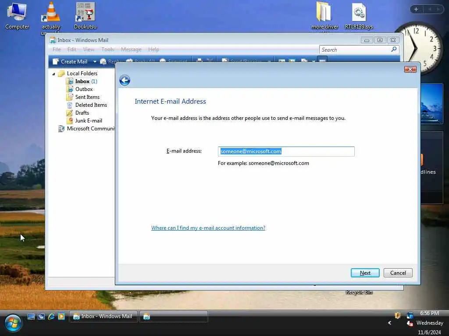
Task: Launch Windows Media Player from Quick Launch
Action: tap(61, 316)
